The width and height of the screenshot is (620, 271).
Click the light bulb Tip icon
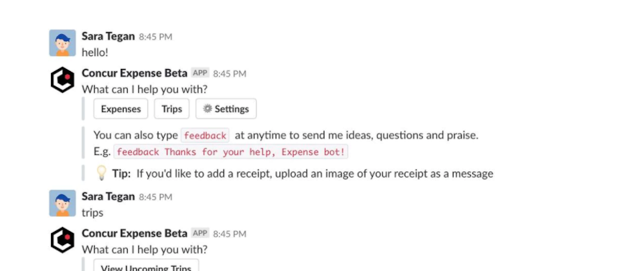tap(101, 173)
